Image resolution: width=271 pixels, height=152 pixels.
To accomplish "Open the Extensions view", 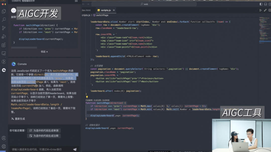I will pos(4,45).
